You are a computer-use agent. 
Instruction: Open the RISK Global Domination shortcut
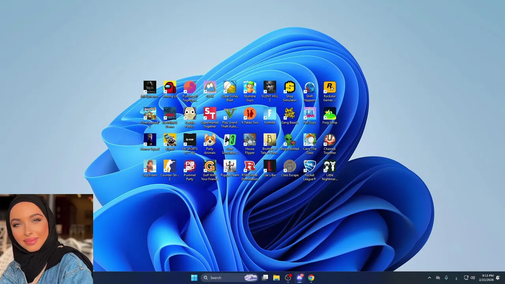pos(250,170)
